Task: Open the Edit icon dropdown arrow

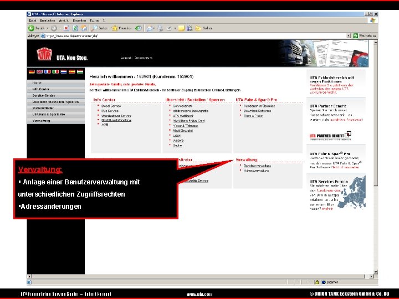Action: [x=175, y=28]
